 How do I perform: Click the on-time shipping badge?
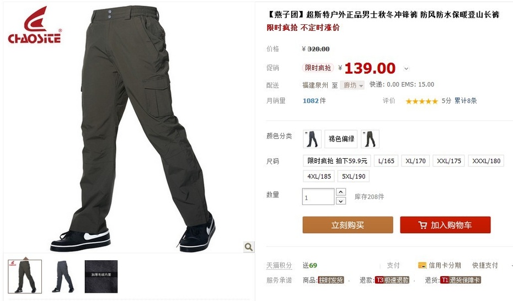click(x=331, y=280)
